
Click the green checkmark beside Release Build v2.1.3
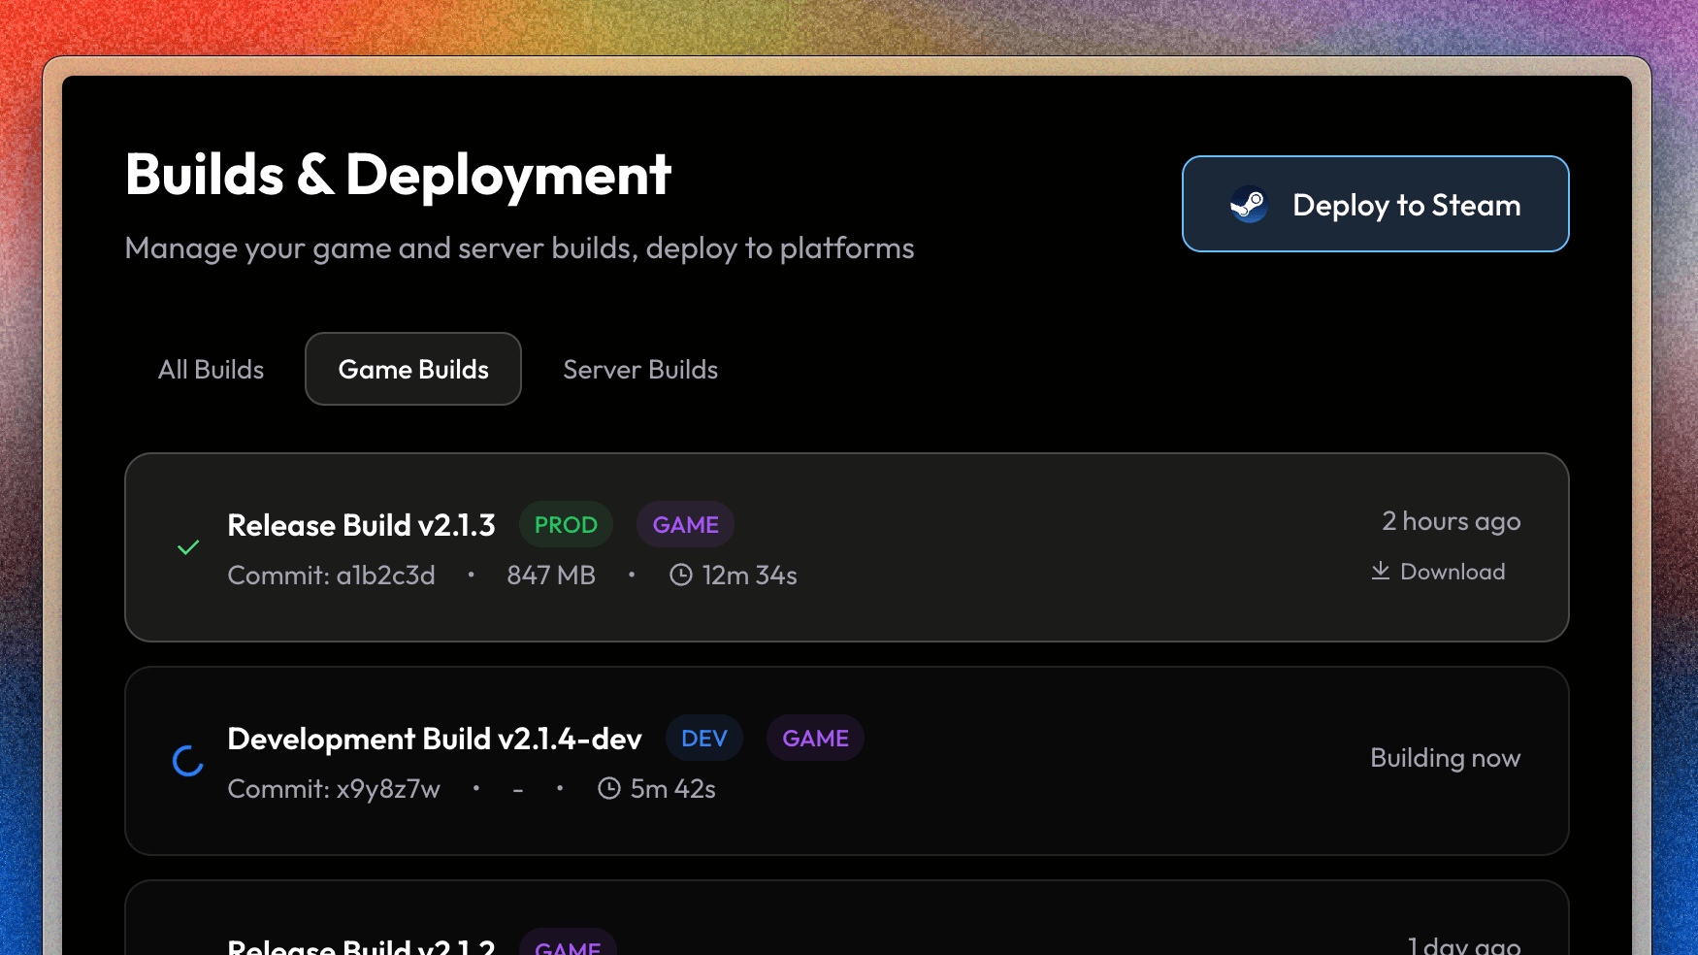[188, 547]
